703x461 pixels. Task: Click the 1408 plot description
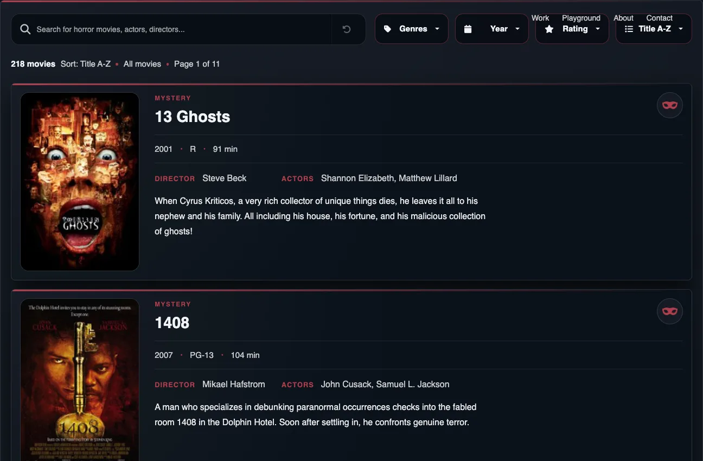(x=316, y=414)
